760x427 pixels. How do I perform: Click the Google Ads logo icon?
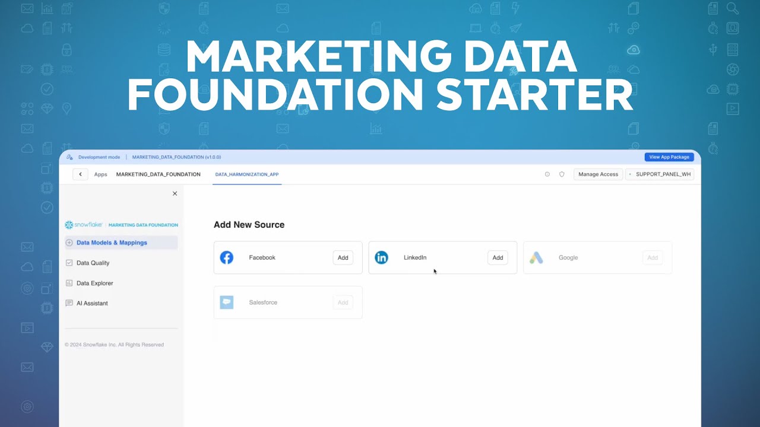point(536,257)
